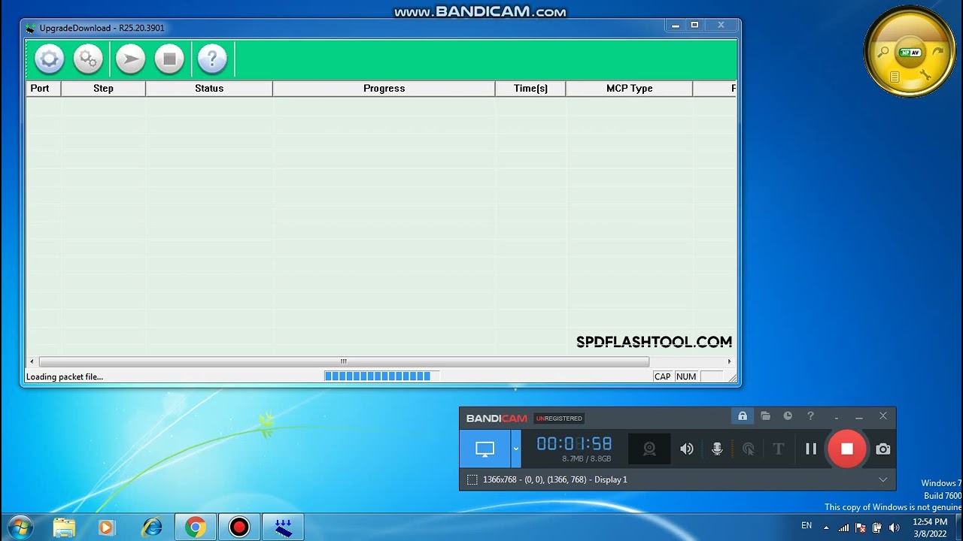The height and width of the screenshot is (541, 963).
Task: Switch to Bandicam taskbar button
Action: point(239,527)
